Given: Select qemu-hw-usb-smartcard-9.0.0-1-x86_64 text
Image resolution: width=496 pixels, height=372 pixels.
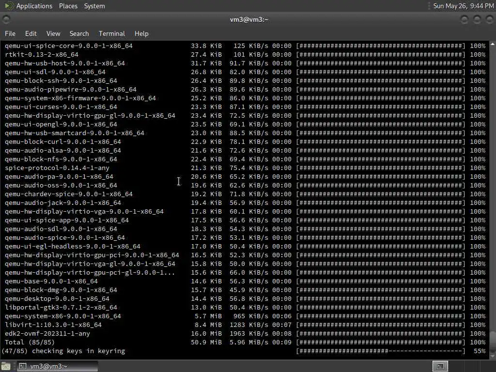Looking at the screenshot, I should point(75,133).
